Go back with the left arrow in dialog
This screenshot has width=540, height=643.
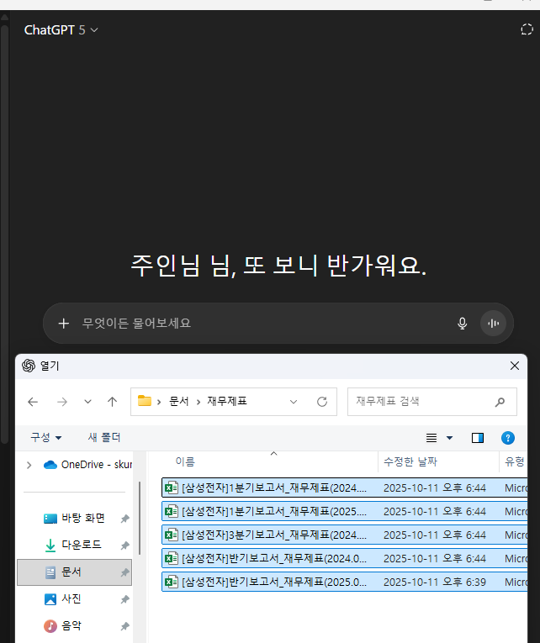pos(33,402)
